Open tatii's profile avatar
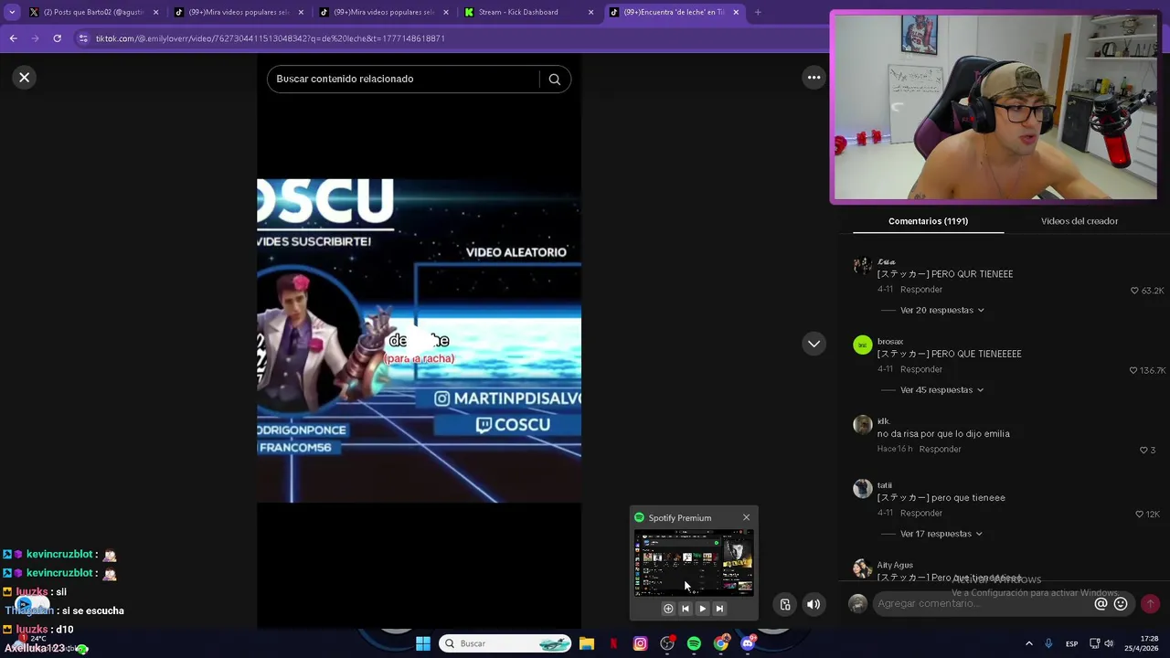 (863, 488)
